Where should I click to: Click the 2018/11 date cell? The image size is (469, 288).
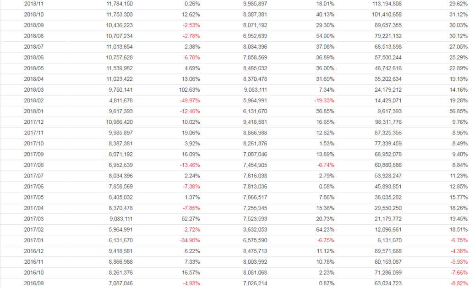point(33,3)
